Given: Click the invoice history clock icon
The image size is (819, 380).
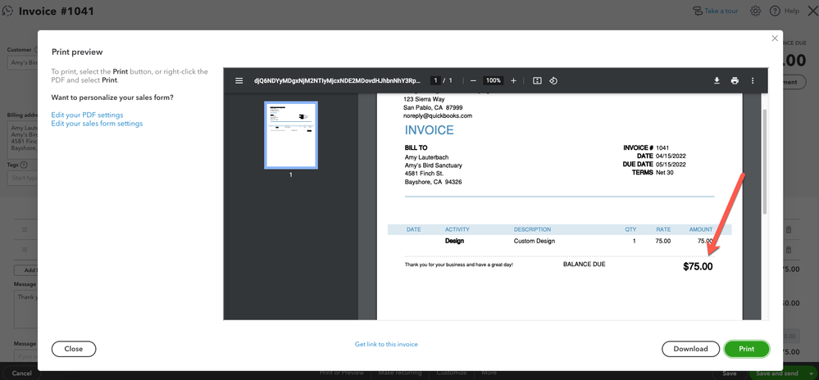Looking at the screenshot, I should (x=7, y=11).
